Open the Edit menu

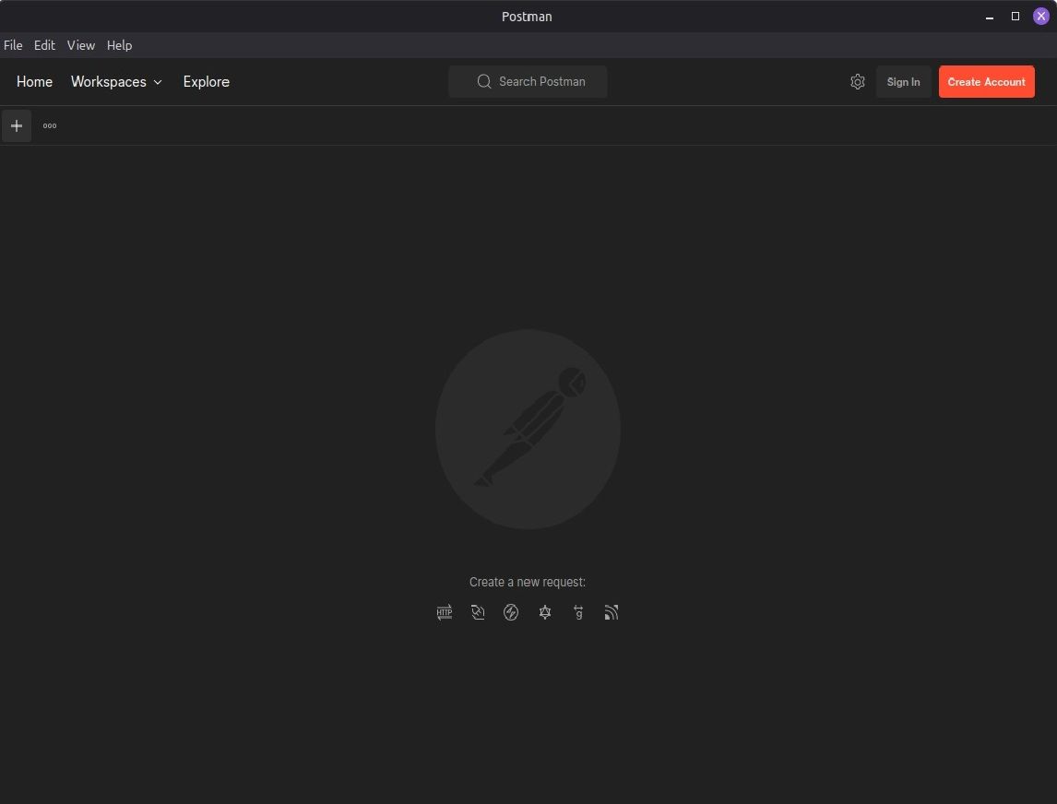point(44,45)
